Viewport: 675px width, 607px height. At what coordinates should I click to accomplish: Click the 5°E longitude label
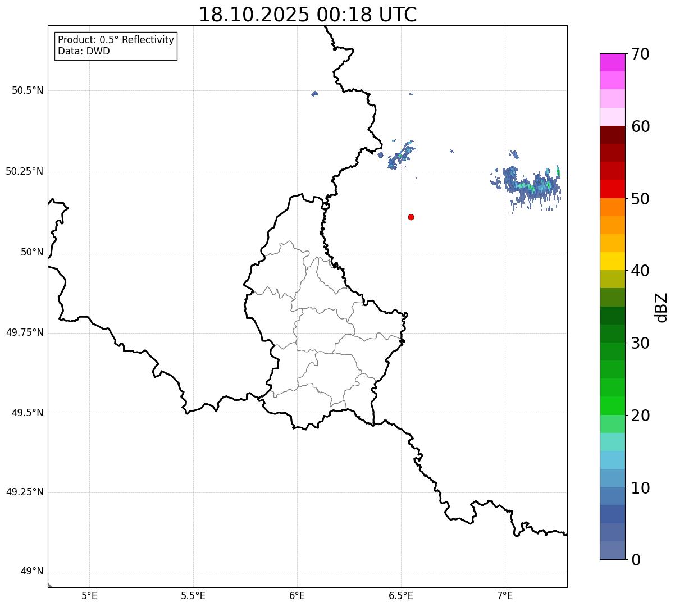tap(89, 595)
